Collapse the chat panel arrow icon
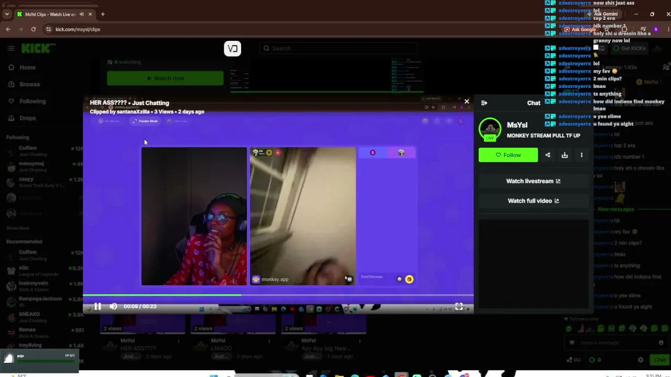Image resolution: width=671 pixels, height=377 pixels. 484,103
